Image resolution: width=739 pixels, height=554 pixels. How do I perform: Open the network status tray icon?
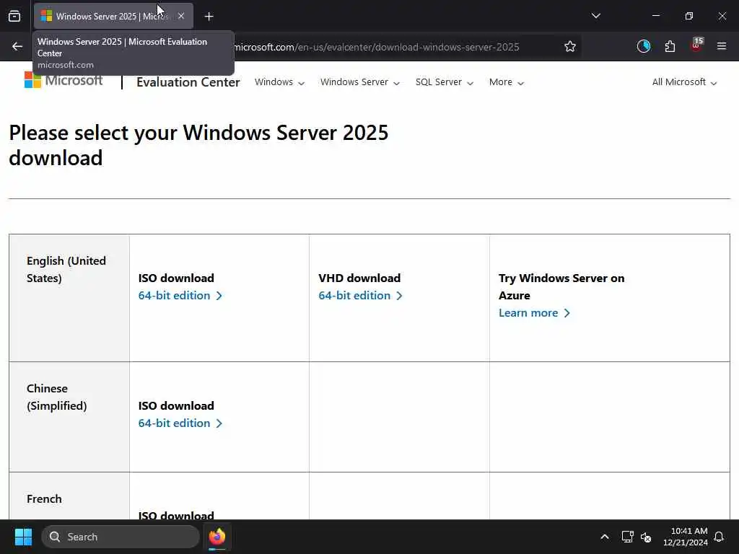(627, 537)
